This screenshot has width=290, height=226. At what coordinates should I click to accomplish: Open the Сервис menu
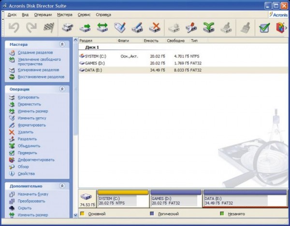tap(84, 15)
